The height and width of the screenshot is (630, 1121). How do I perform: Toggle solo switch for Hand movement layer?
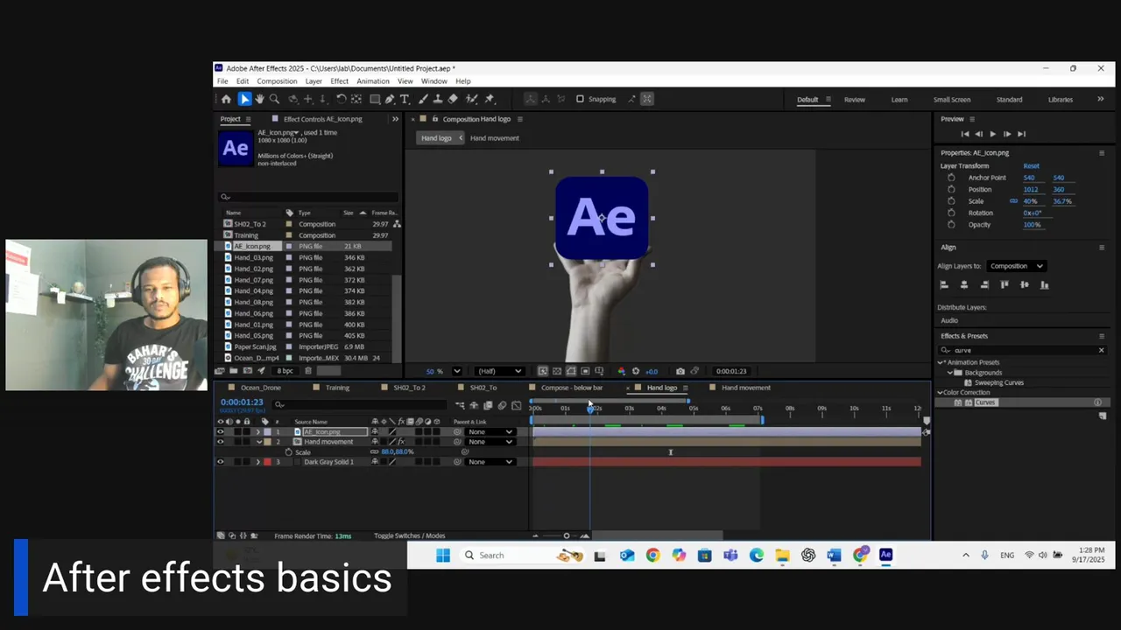(238, 442)
